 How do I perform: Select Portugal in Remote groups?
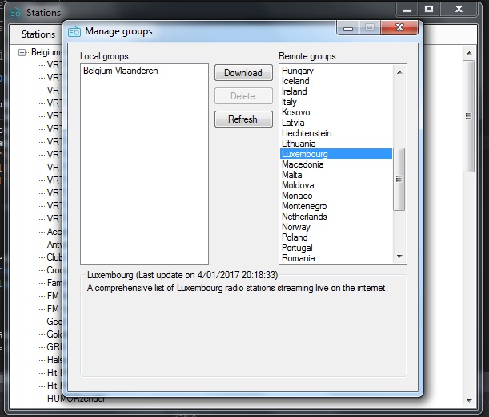(297, 248)
